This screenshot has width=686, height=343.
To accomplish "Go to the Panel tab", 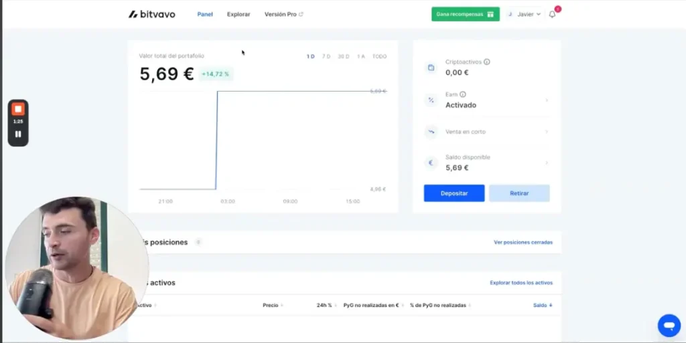I will (x=205, y=15).
